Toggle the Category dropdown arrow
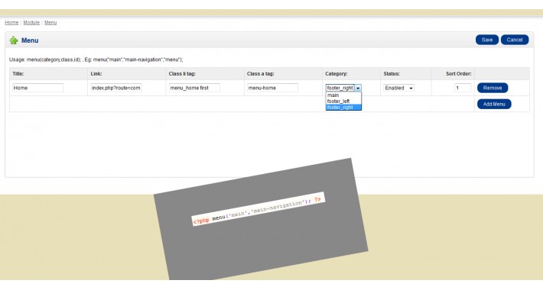This screenshot has width=543, height=290. tap(358, 88)
